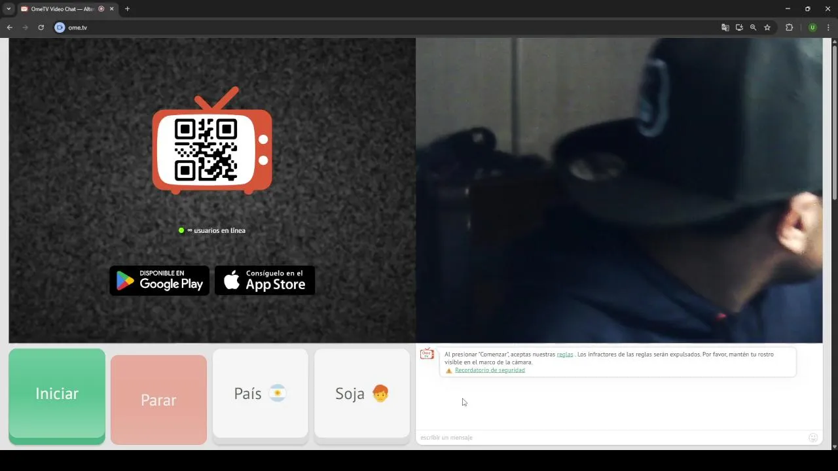Click the install app icon in address bar
The width and height of the screenshot is (838, 471).
pyautogui.click(x=739, y=27)
